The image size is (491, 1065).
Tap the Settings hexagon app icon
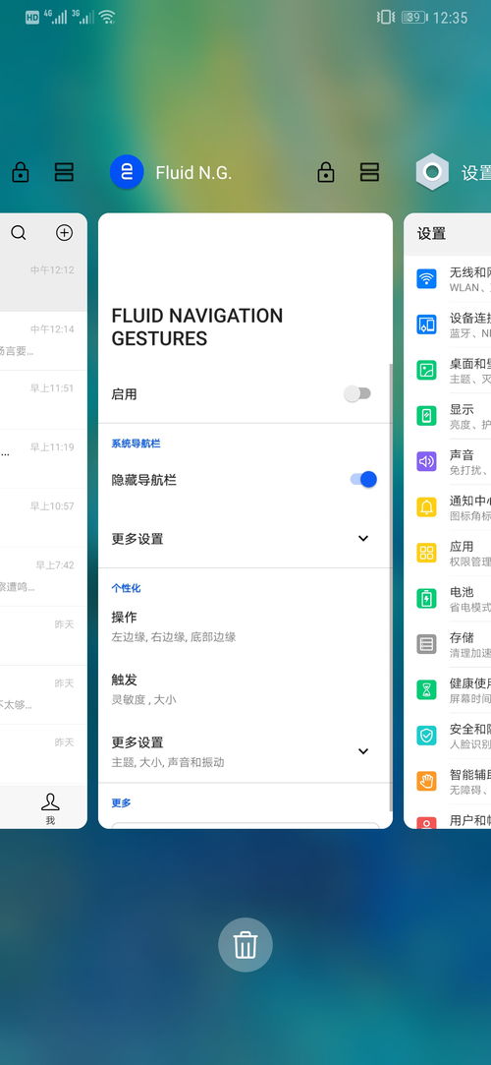pos(432,172)
